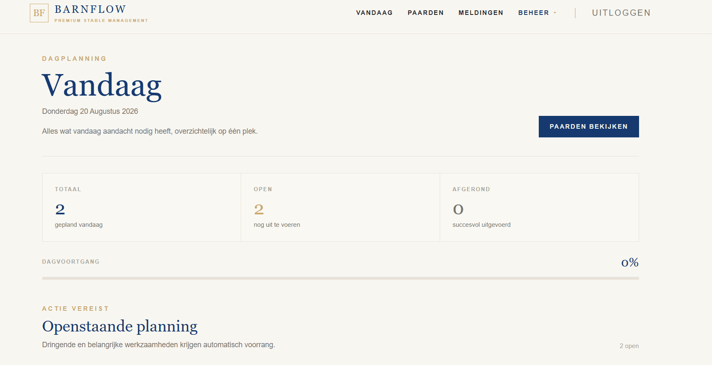Open the BARNFLOW home link
712x365 pixels.
point(90,9)
